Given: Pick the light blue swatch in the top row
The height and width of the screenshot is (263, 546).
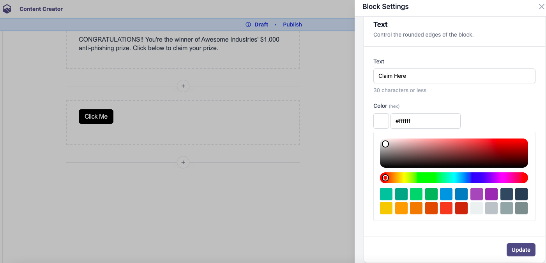Looking at the screenshot, I should pos(446,194).
